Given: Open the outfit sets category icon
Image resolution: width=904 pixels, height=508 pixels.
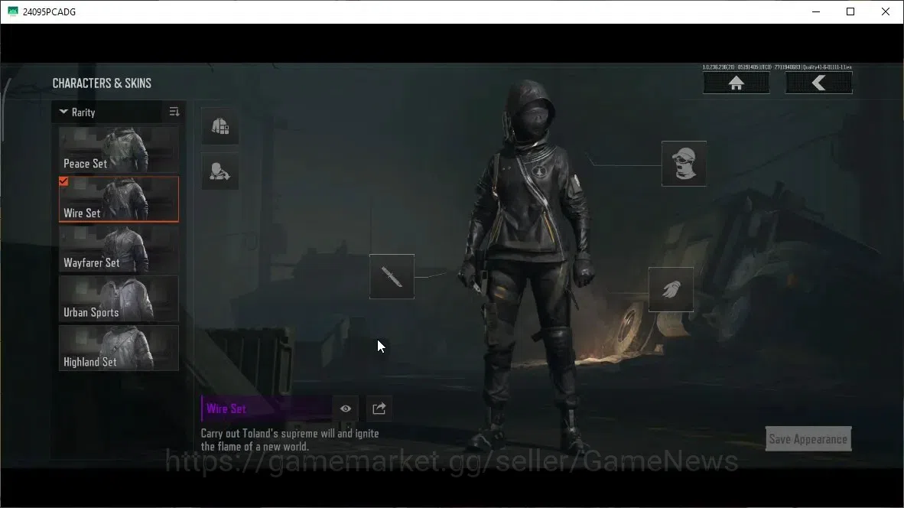Looking at the screenshot, I should click(x=220, y=125).
